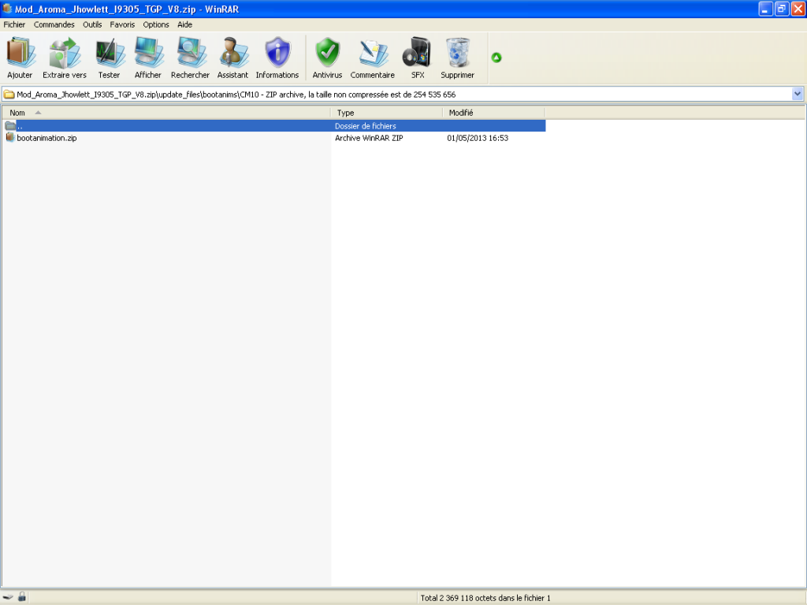Click the WinRAR title bar app icon
Image resolution: width=807 pixels, height=605 pixels.
[x=7, y=9]
